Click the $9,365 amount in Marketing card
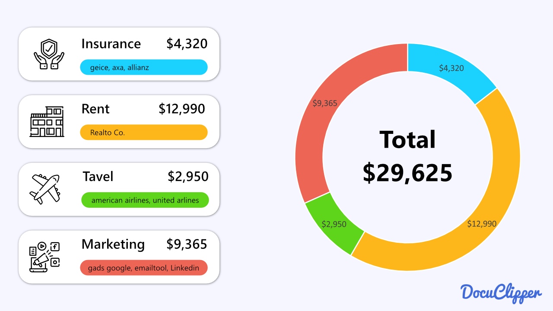553x311 pixels. (x=187, y=244)
